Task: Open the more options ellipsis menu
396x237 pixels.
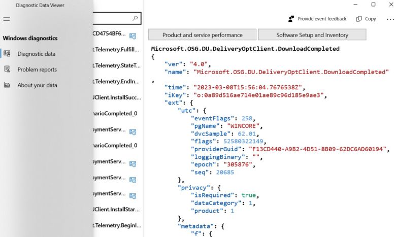Action: point(389,19)
